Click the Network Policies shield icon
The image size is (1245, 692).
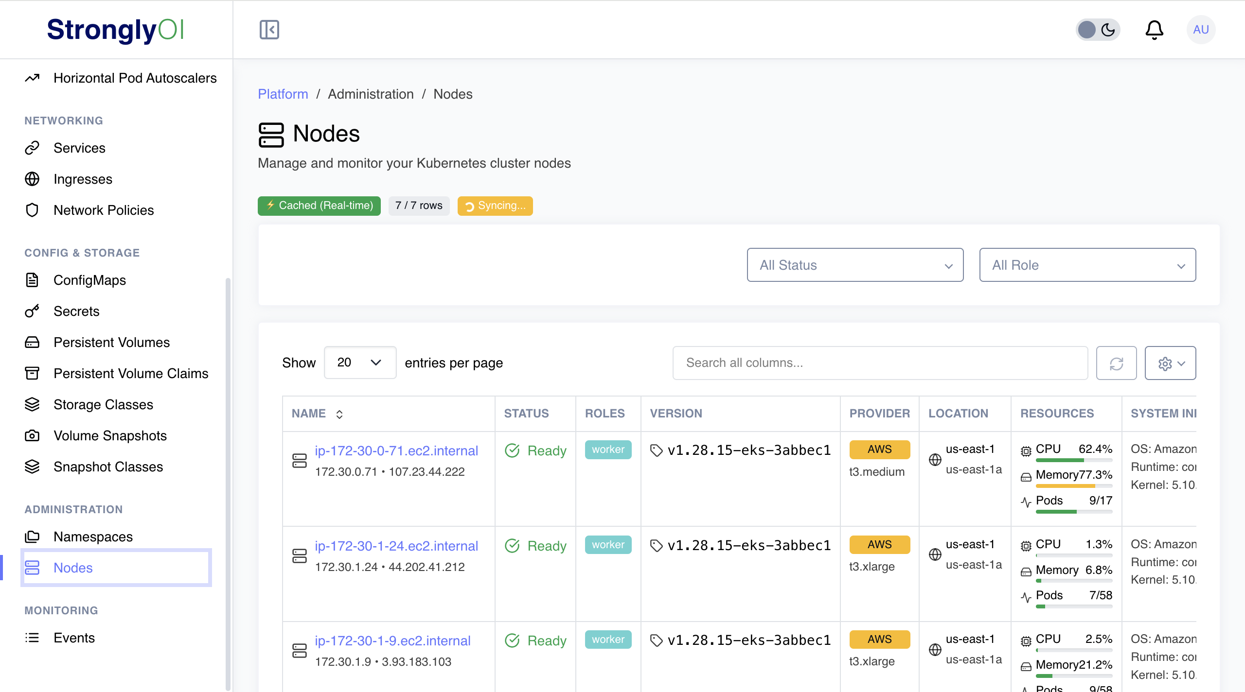coord(32,210)
